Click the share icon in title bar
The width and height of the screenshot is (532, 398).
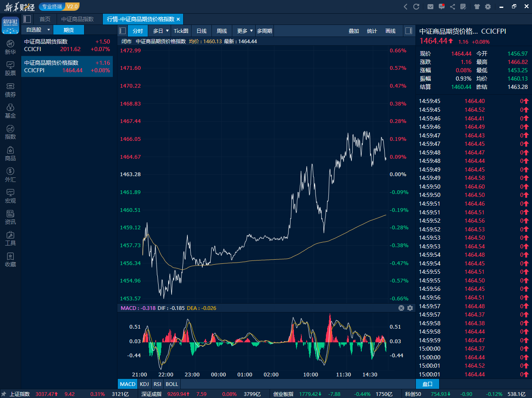[452, 7]
